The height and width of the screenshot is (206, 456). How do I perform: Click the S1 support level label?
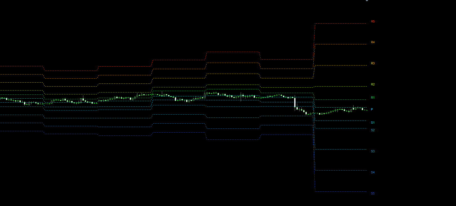tap(373, 123)
